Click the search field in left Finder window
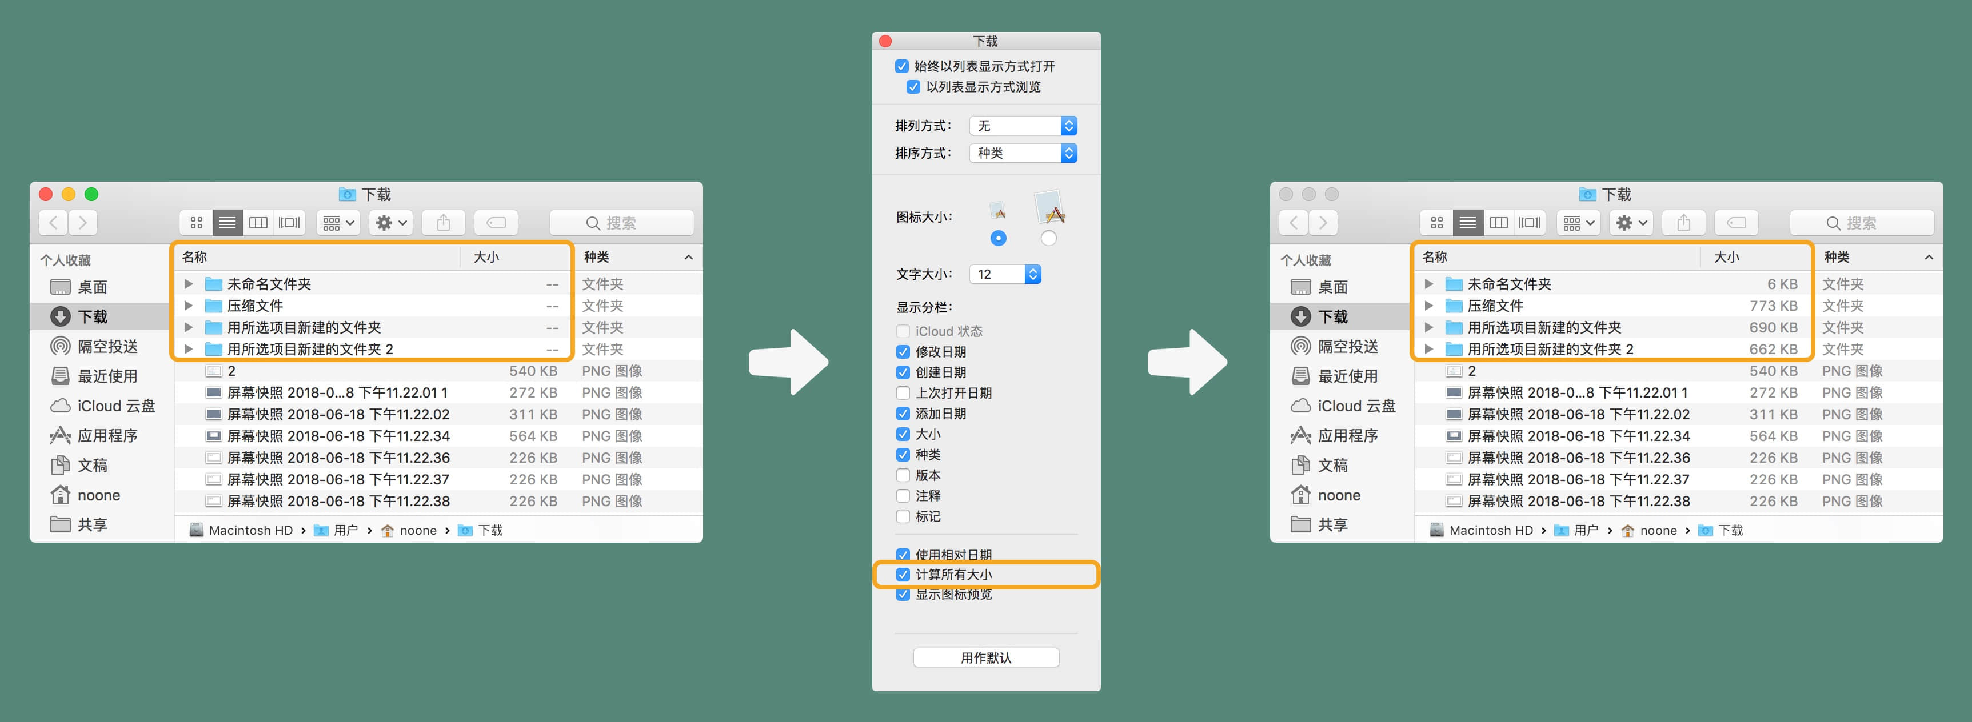1972x722 pixels. point(622,223)
